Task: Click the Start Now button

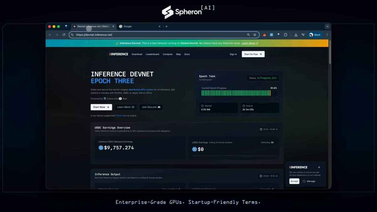Action: tap(101, 107)
